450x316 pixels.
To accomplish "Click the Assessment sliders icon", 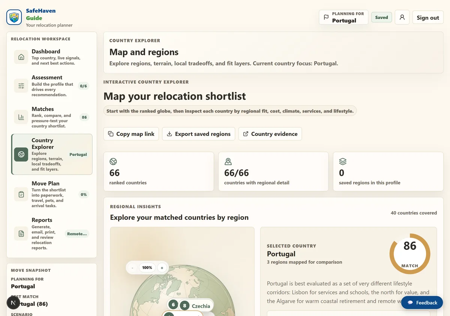I will [21, 86].
